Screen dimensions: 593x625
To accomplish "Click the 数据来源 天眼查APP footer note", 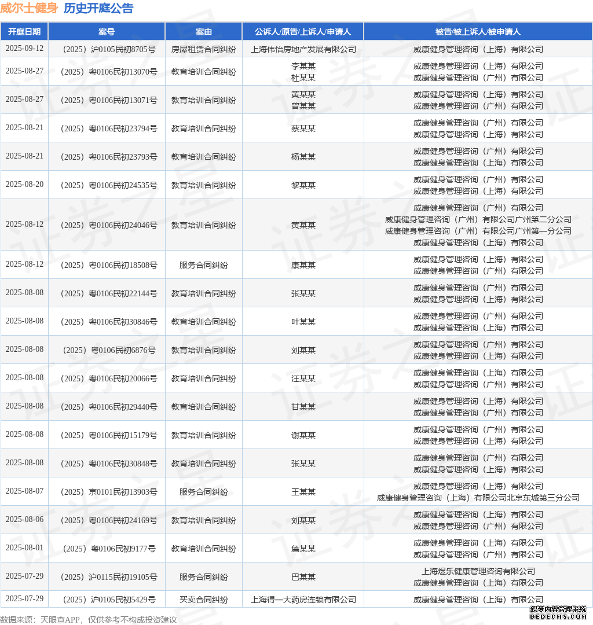I will (88, 620).
